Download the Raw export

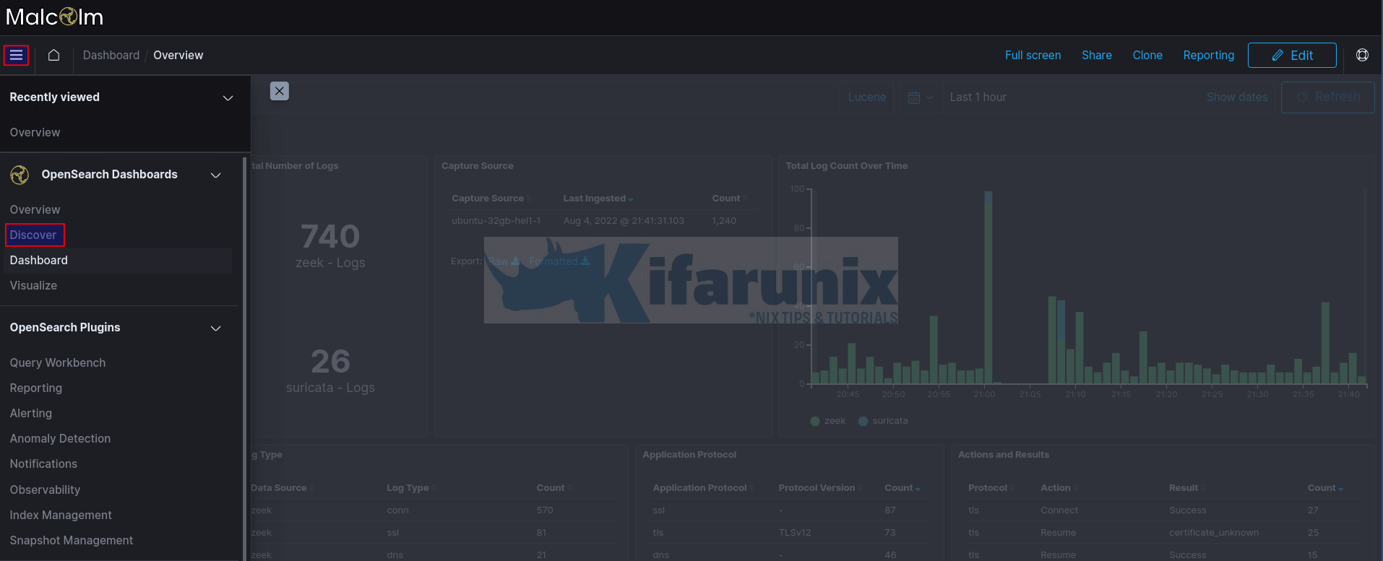tap(504, 261)
